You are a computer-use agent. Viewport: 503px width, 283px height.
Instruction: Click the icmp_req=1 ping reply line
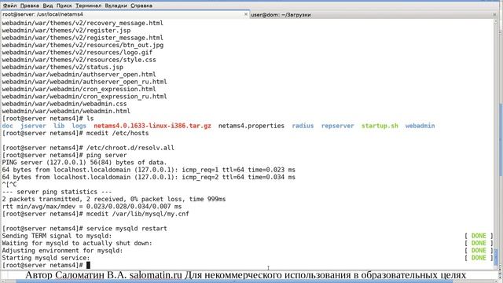coord(149,170)
